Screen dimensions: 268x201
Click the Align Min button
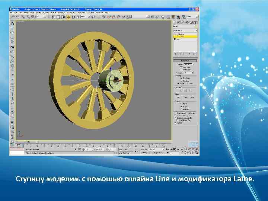point(178,98)
